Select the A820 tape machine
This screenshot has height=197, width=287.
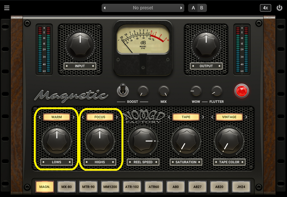tap(219, 187)
